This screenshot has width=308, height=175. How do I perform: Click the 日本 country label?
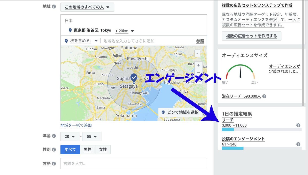[x=69, y=21]
